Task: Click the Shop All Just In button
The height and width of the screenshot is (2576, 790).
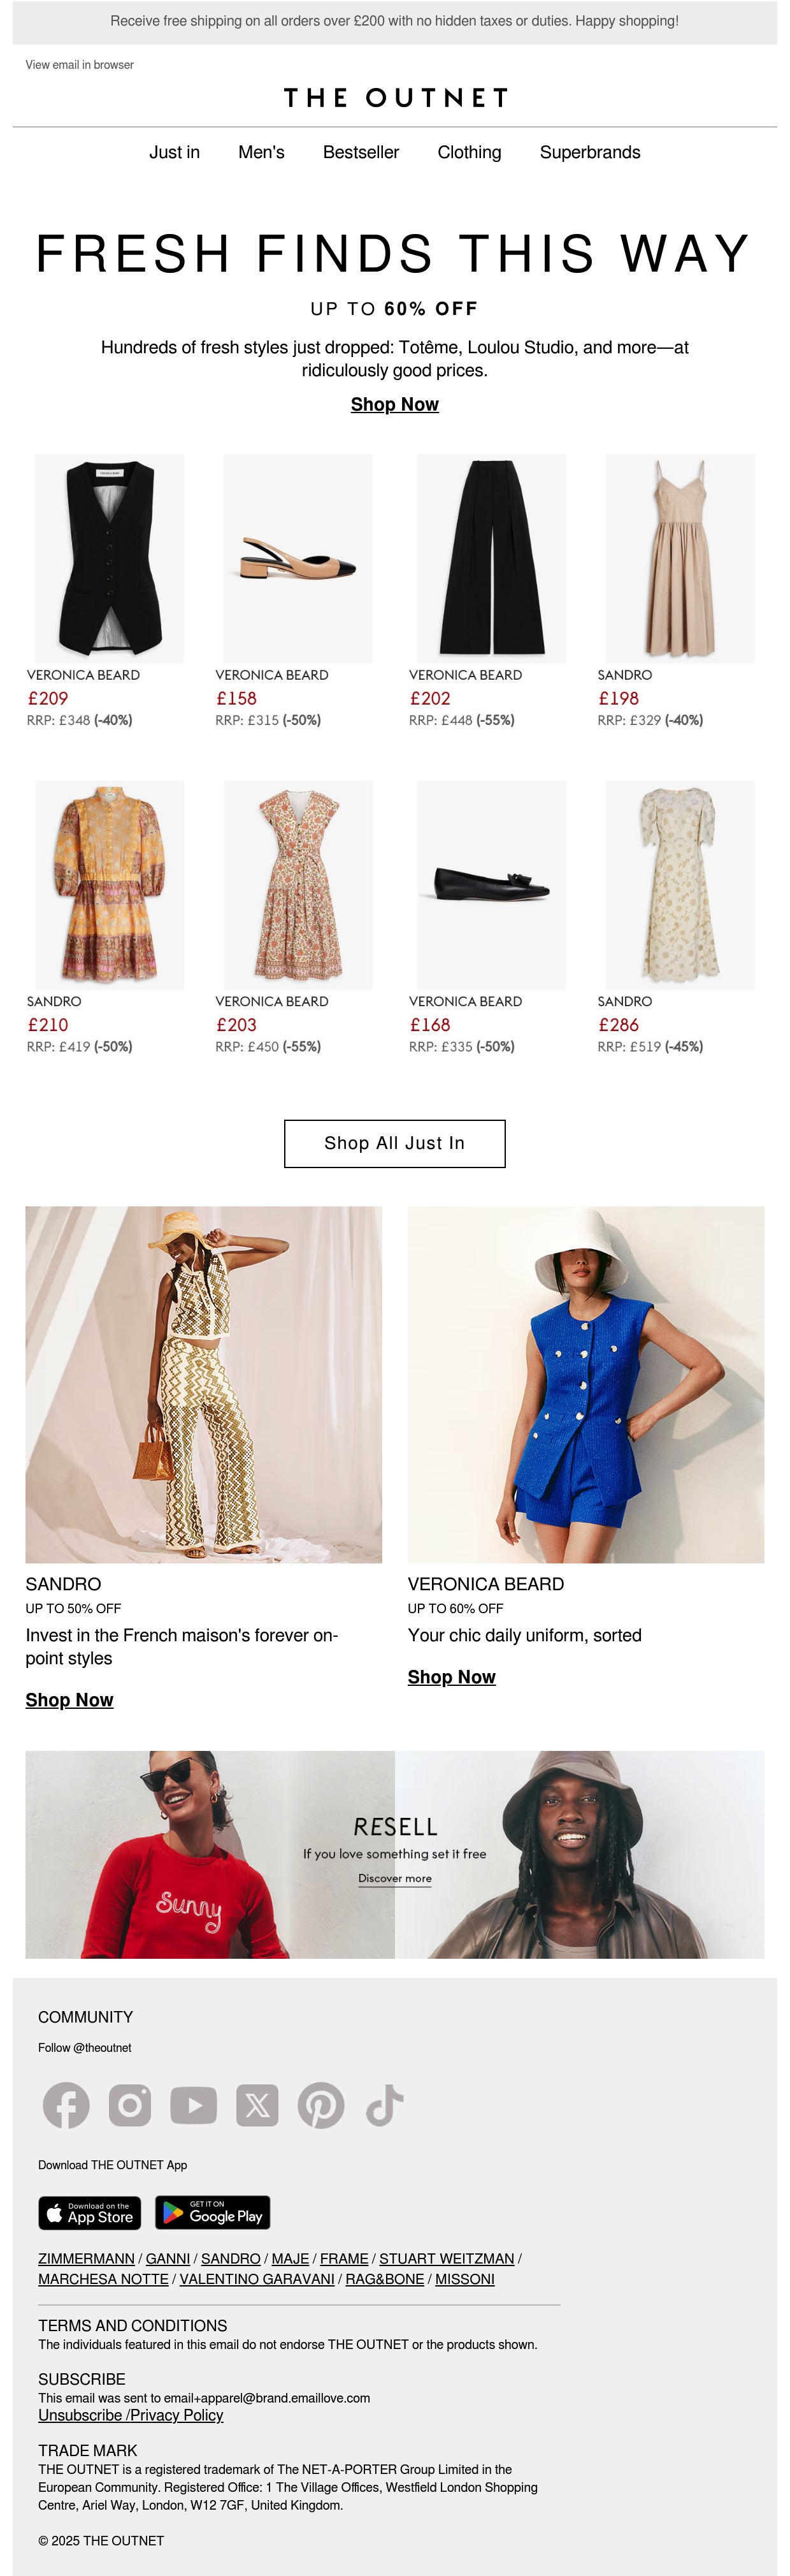Action: [x=394, y=1143]
